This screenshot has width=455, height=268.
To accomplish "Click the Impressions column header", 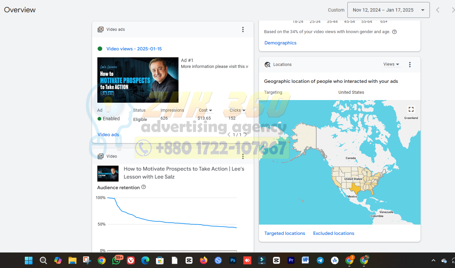I will [172, 110].
